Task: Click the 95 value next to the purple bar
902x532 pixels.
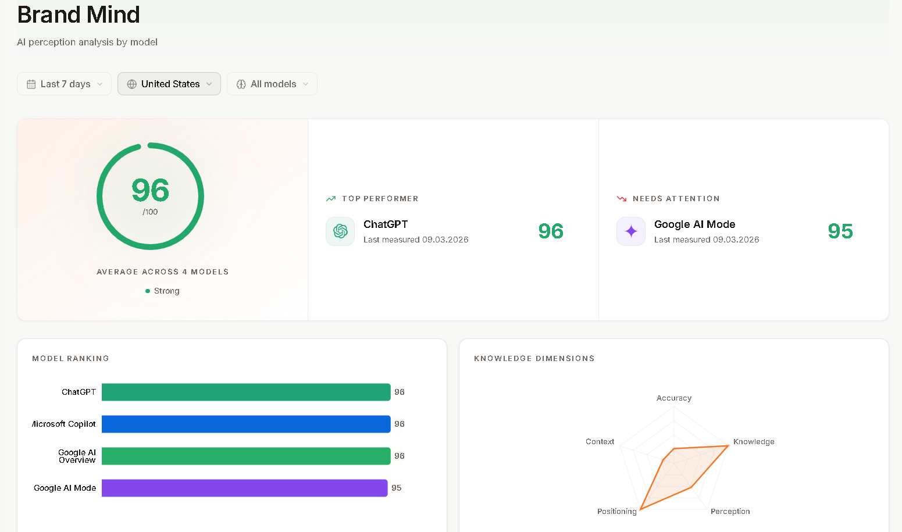Action: (397, 488)
